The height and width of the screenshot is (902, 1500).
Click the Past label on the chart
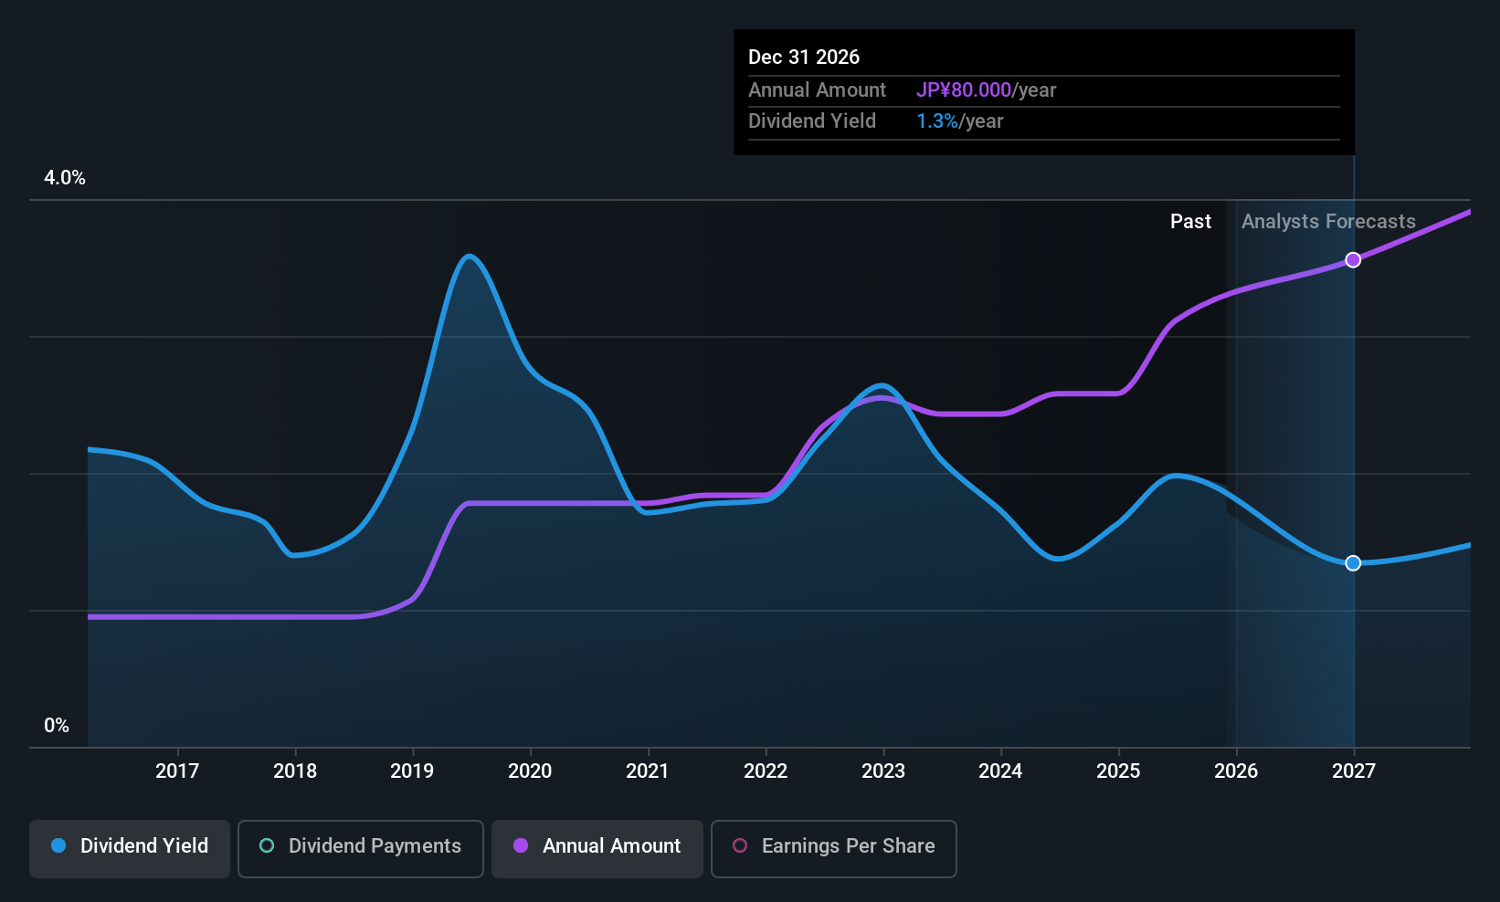tap(1190, 222)
